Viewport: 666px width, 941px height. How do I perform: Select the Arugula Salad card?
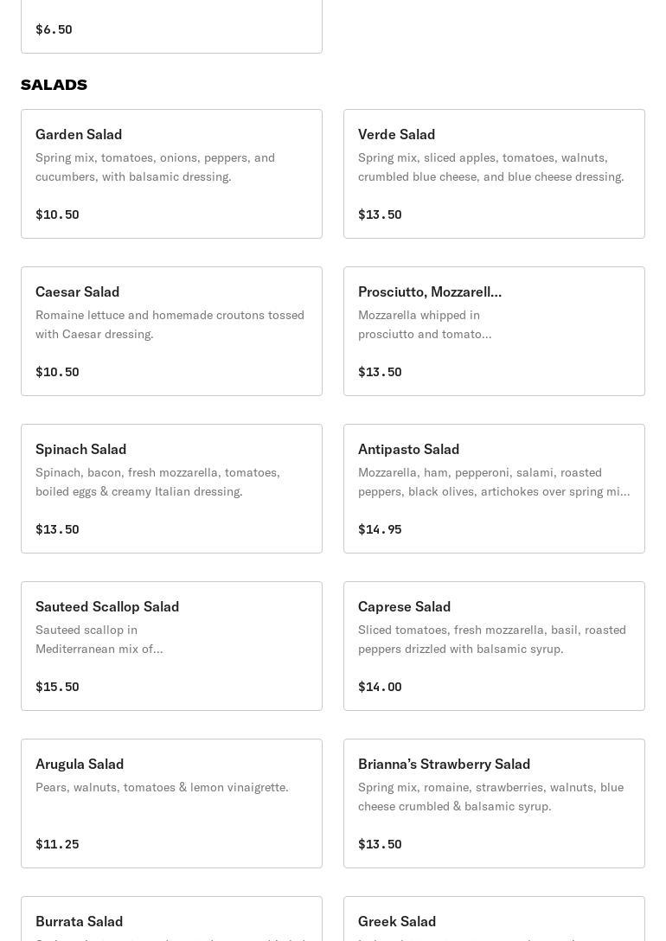tap(171, 803)
